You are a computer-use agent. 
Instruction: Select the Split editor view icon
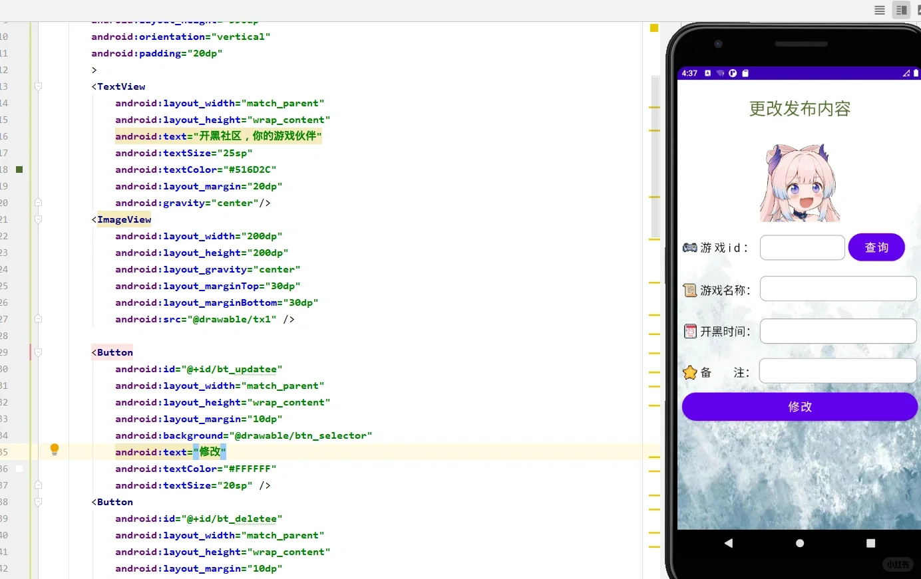901,10
